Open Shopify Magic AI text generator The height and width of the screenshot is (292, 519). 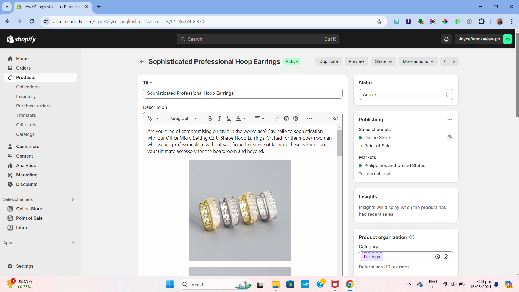click(x=153, y=119)
